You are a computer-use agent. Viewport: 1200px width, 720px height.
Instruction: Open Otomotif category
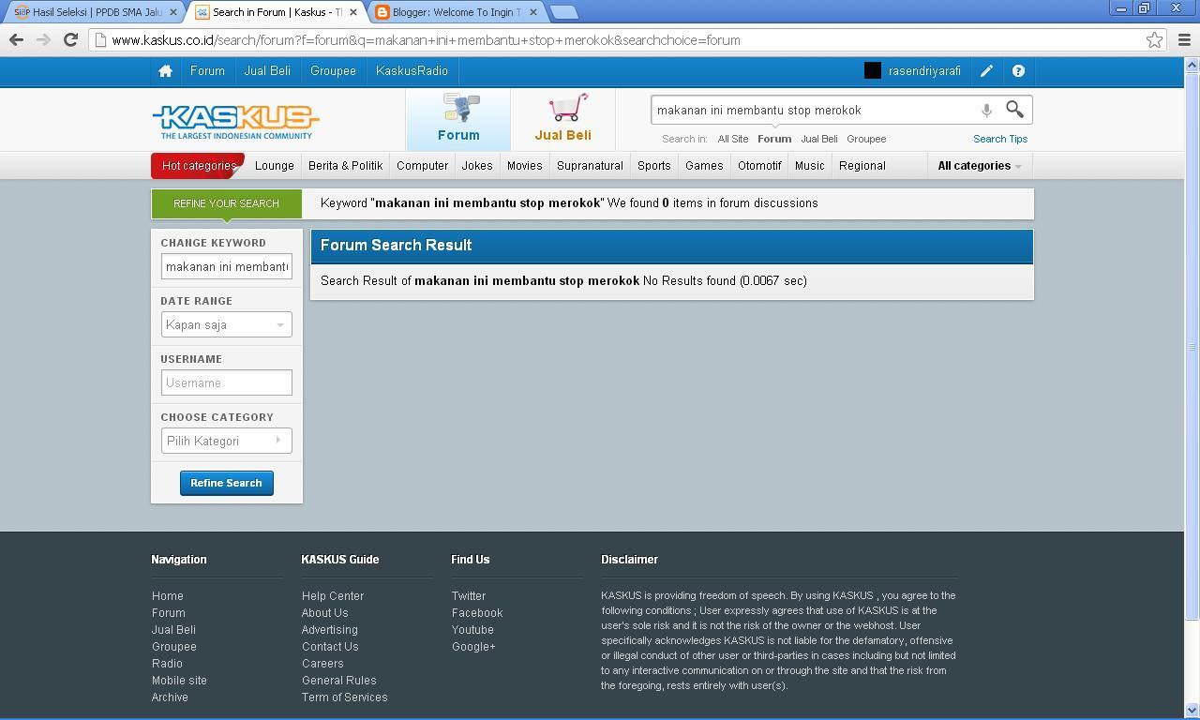759,166
